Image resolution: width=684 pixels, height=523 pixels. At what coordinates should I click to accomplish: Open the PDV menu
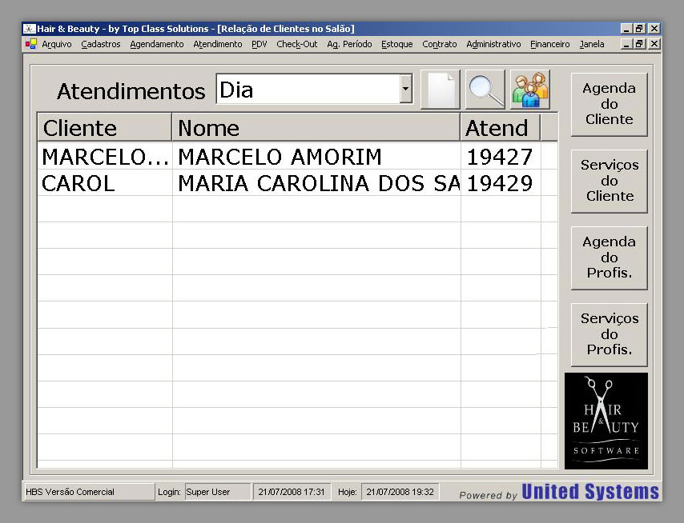pos(260,44)
